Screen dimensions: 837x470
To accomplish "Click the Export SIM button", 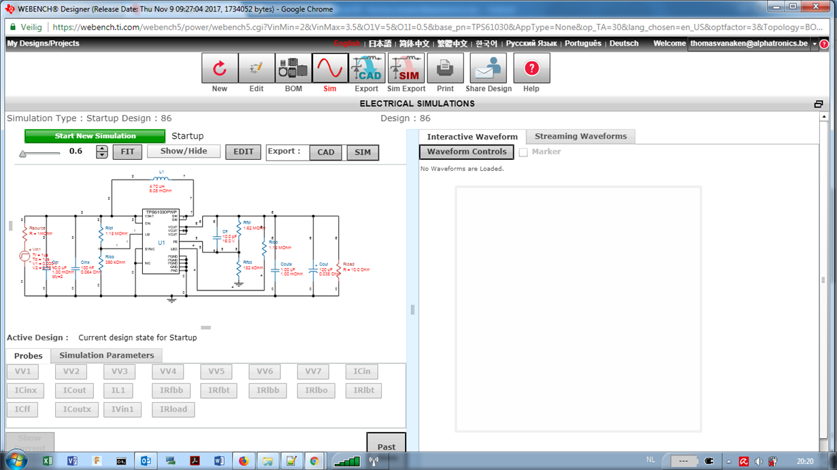I will click(x=363, y=152).
